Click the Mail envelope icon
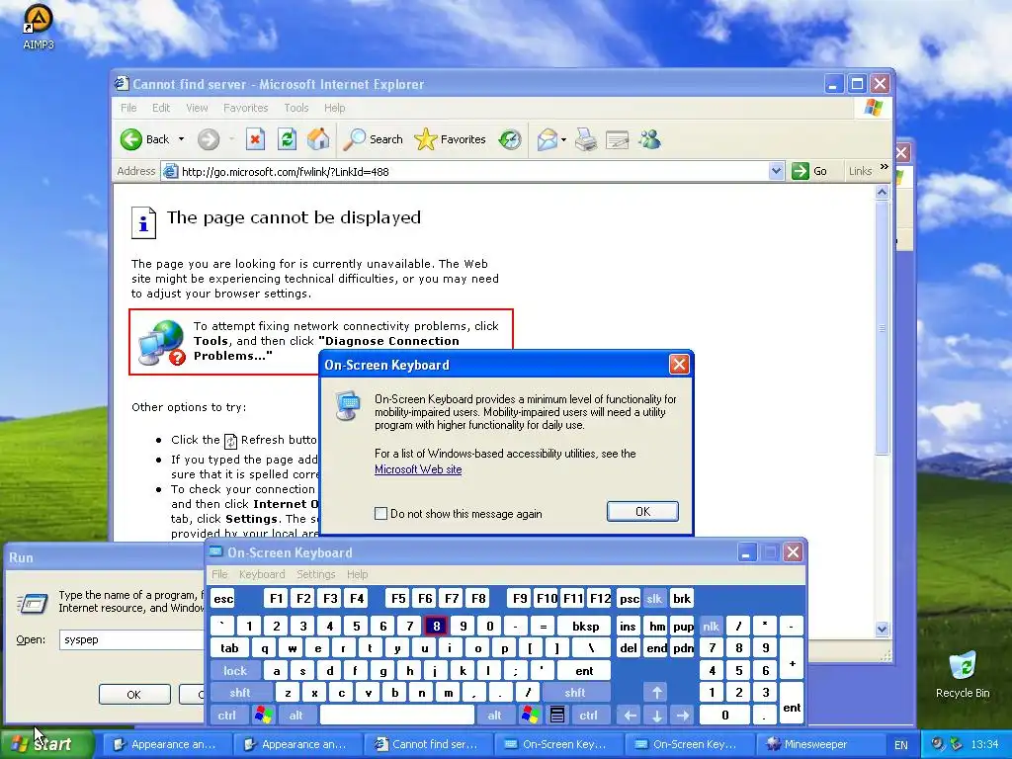 (547, 139)
